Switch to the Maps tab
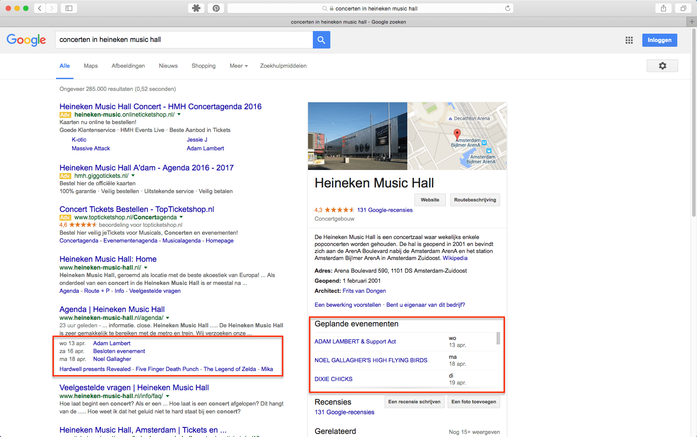This screenshot has width=697, height=437. point(91,66)
